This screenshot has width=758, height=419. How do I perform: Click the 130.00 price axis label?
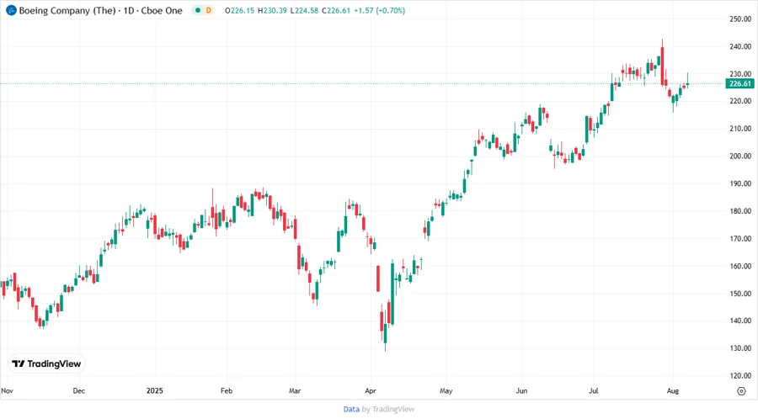(740, 348)
